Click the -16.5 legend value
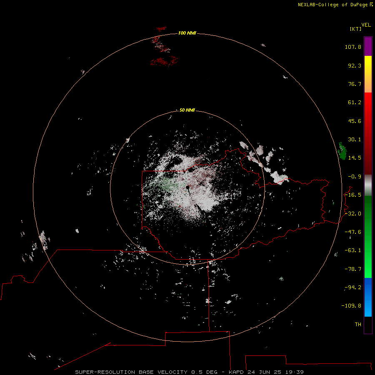 coord(353,195)
